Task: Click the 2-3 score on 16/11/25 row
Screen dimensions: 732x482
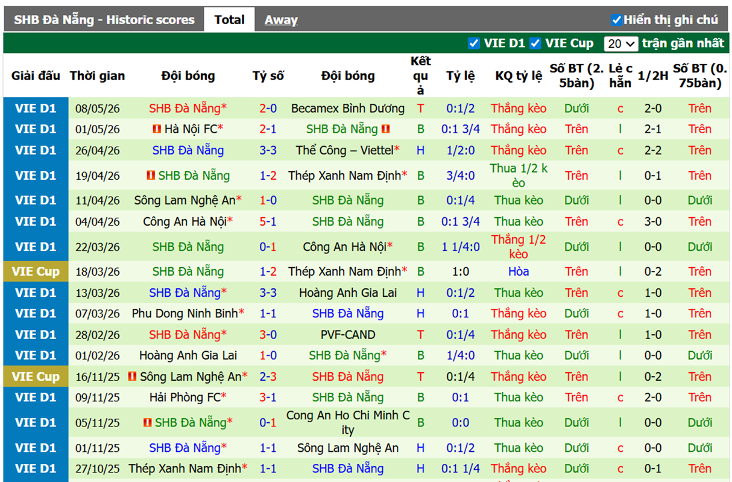Action: (x=268, y=376)
